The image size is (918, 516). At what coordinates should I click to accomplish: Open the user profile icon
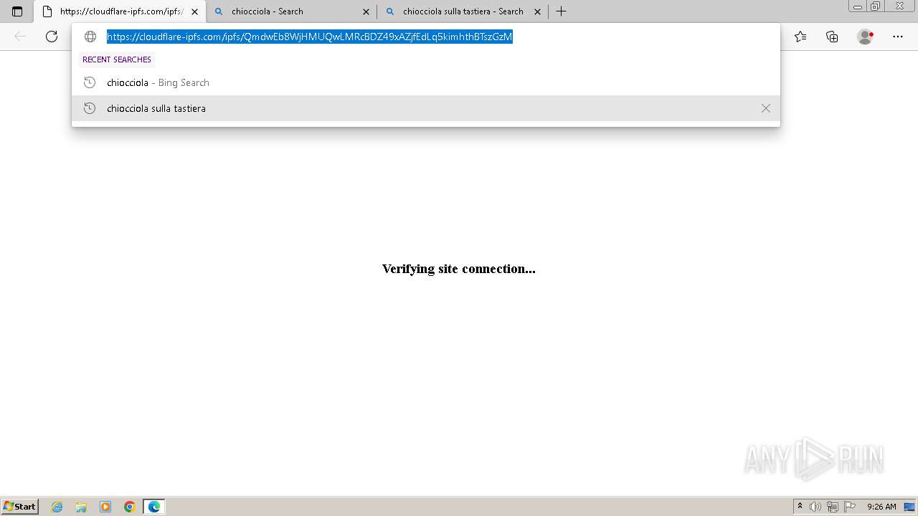(866, 37)
